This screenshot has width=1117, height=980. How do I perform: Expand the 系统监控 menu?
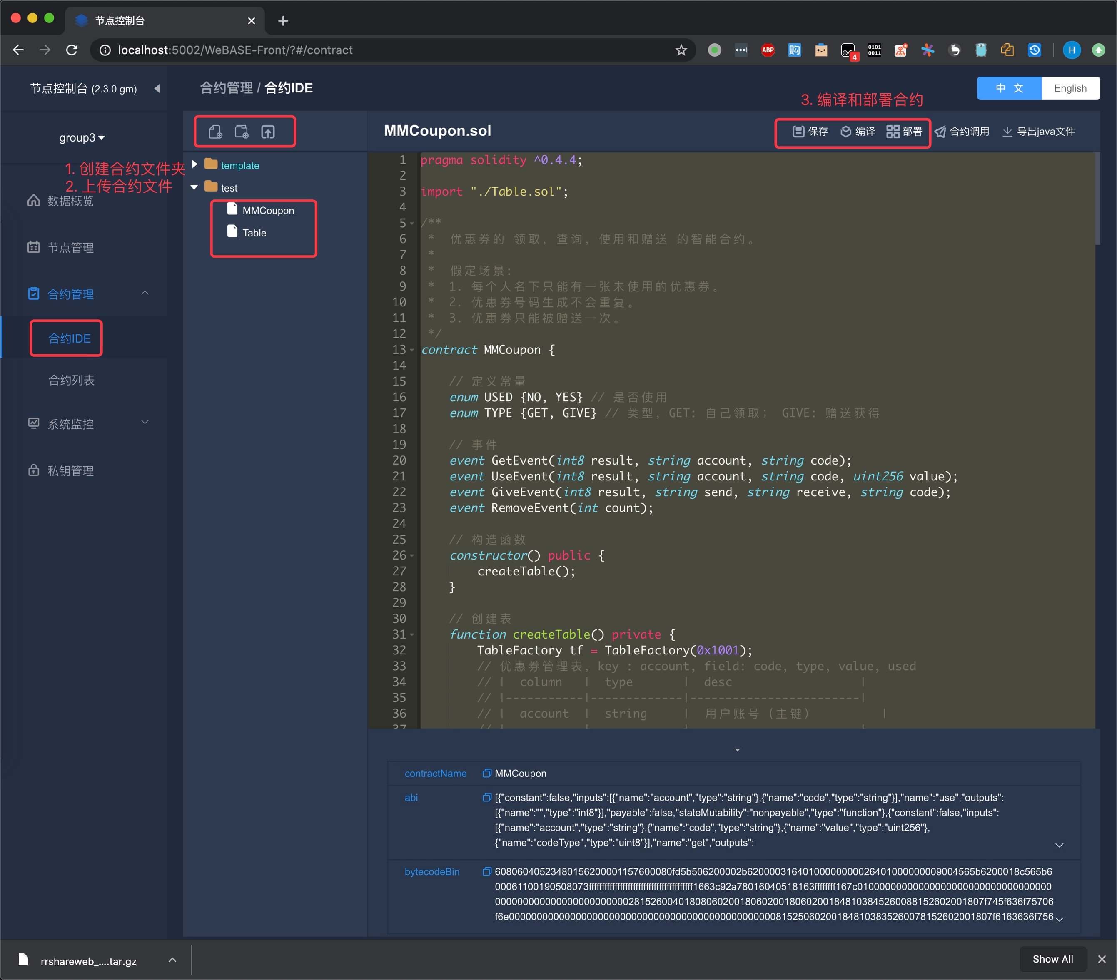tap(145, 422)
